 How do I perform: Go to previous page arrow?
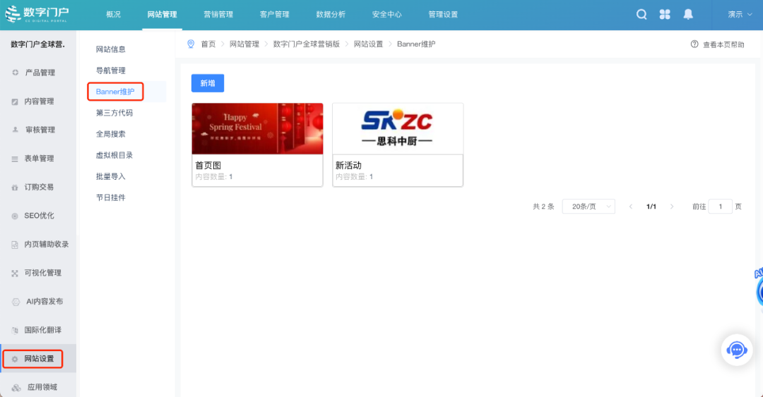click(631, 207)
